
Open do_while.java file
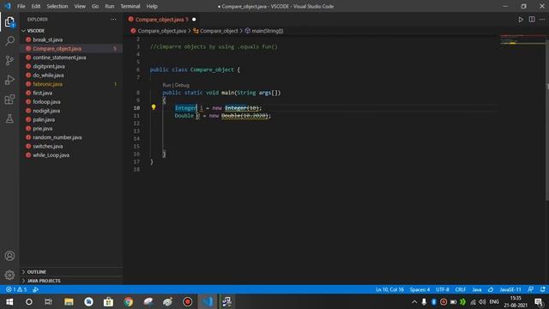(48, 76)
